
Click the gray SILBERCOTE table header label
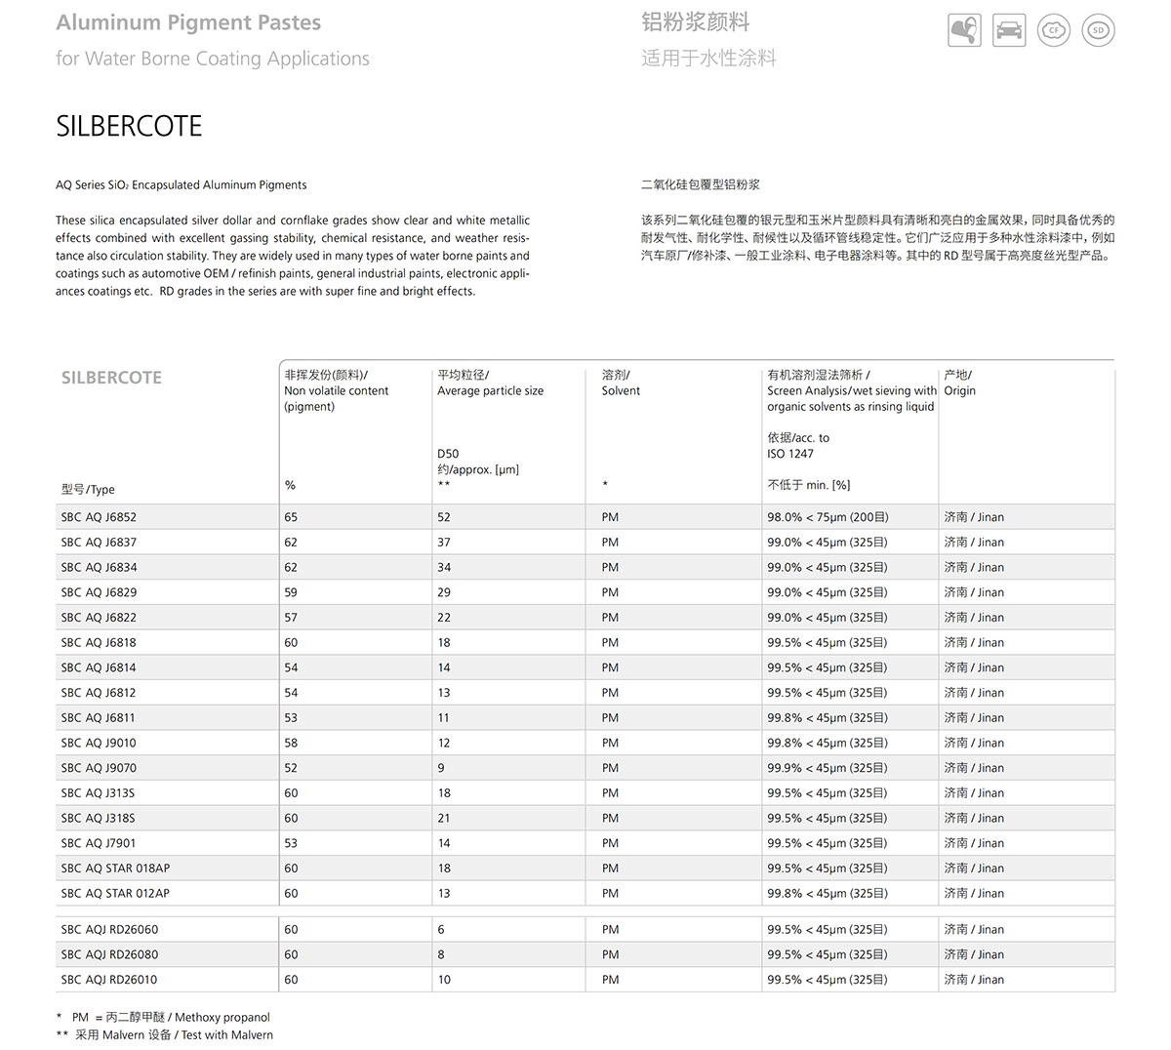coord(111,378)
